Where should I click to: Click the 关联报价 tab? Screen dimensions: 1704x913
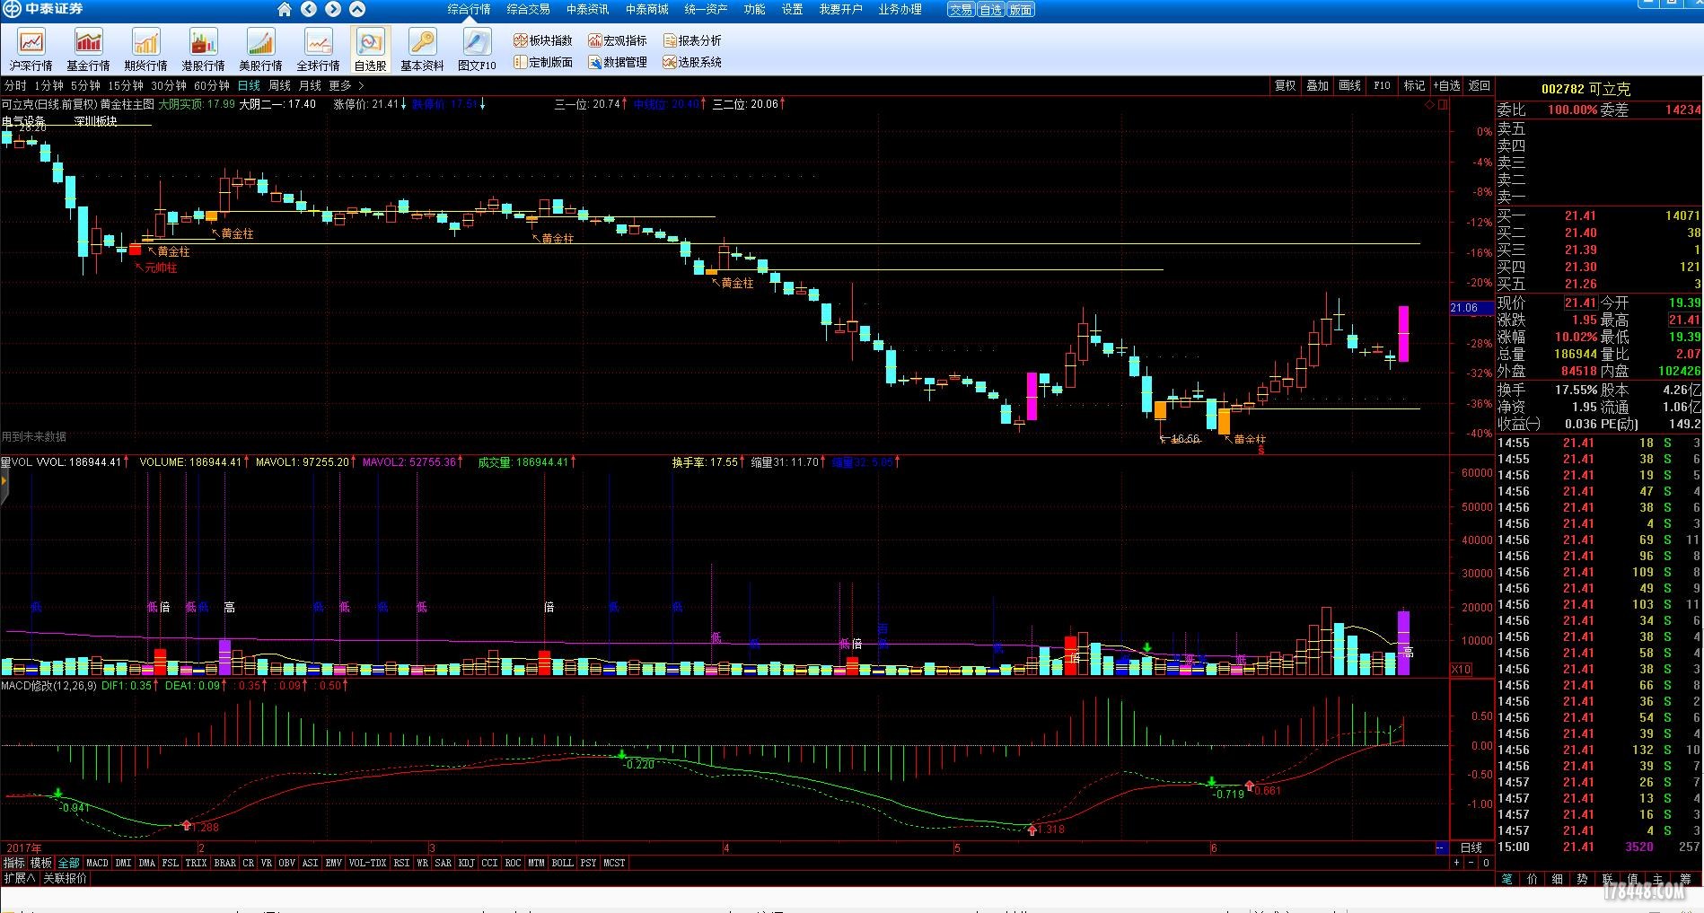click(66, 878)
